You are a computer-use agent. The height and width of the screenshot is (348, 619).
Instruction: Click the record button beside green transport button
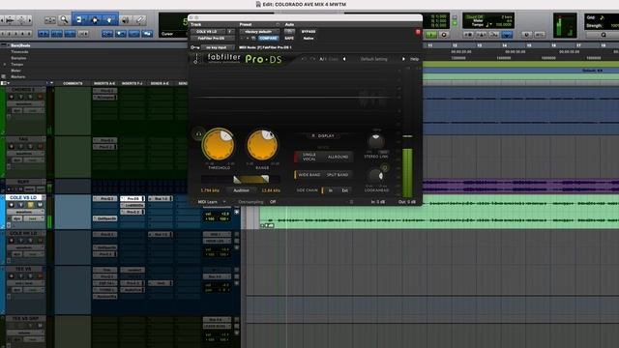point(444,35)
